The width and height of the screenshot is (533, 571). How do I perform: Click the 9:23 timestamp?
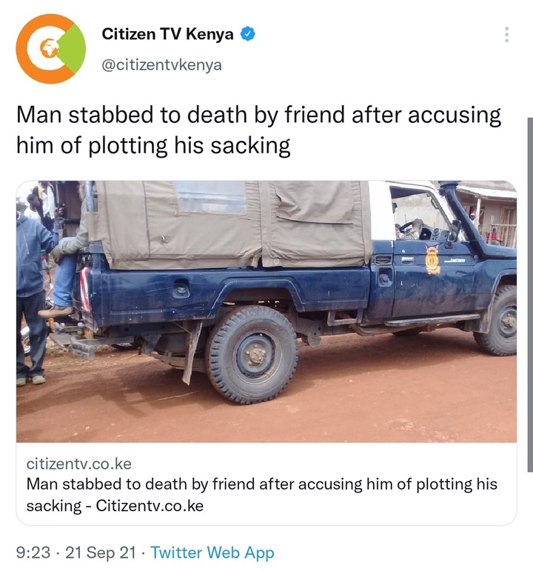click(33, 552)
